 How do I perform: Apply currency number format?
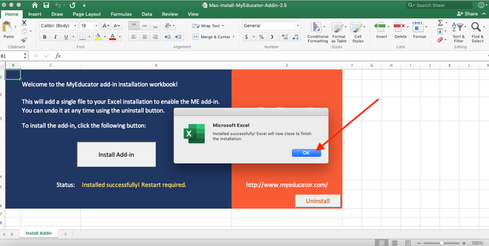click(x=247, y=37)
